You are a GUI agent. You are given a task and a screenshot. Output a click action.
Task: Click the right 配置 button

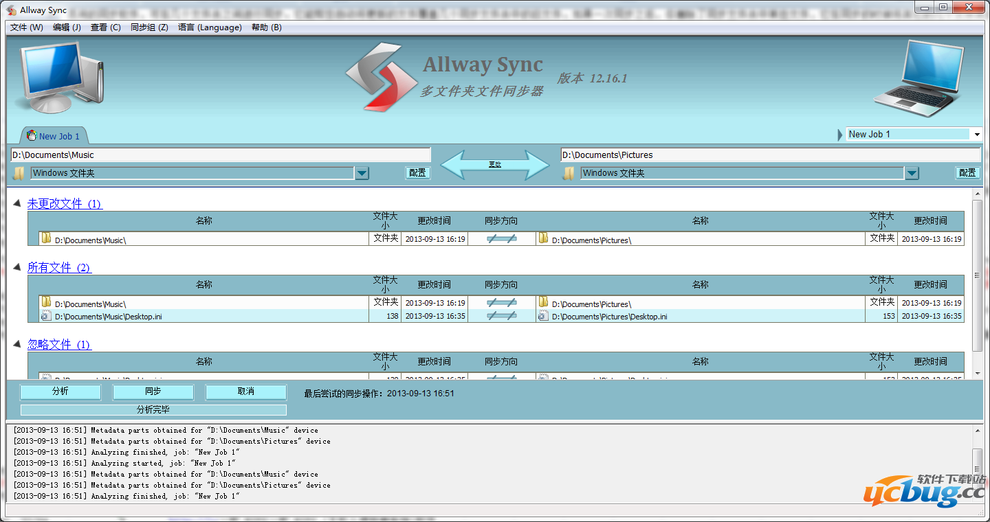tap(967, 173)
